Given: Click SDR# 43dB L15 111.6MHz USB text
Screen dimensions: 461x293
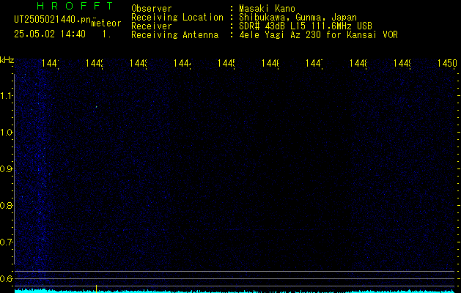Looking at the screenshot, I should click(x=306, y=26).
